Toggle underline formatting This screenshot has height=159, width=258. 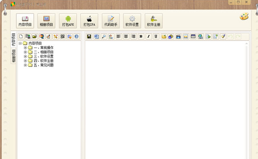pyautogui.click(x=156, y=36)
